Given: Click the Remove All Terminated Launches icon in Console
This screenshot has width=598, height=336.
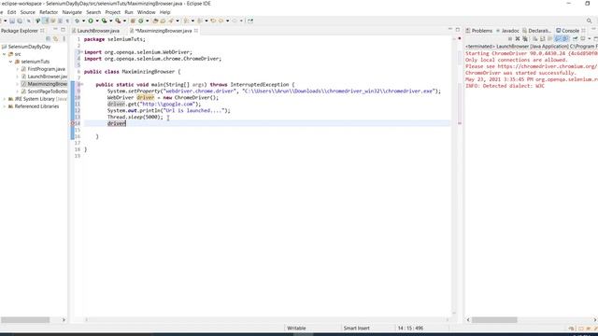Looking at the screenshot, I should pos(525,38).
